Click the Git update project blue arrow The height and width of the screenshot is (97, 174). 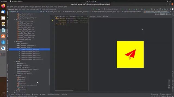[145, 9]
